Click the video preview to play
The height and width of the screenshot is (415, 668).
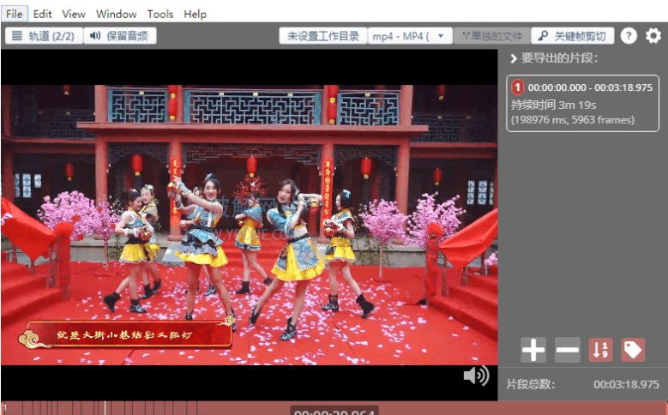click(250, 225)
